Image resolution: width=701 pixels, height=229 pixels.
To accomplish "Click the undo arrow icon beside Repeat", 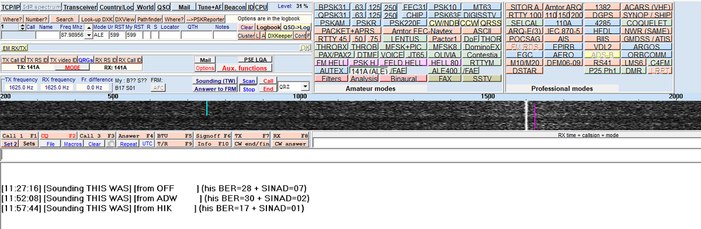I will pos(112,144).
